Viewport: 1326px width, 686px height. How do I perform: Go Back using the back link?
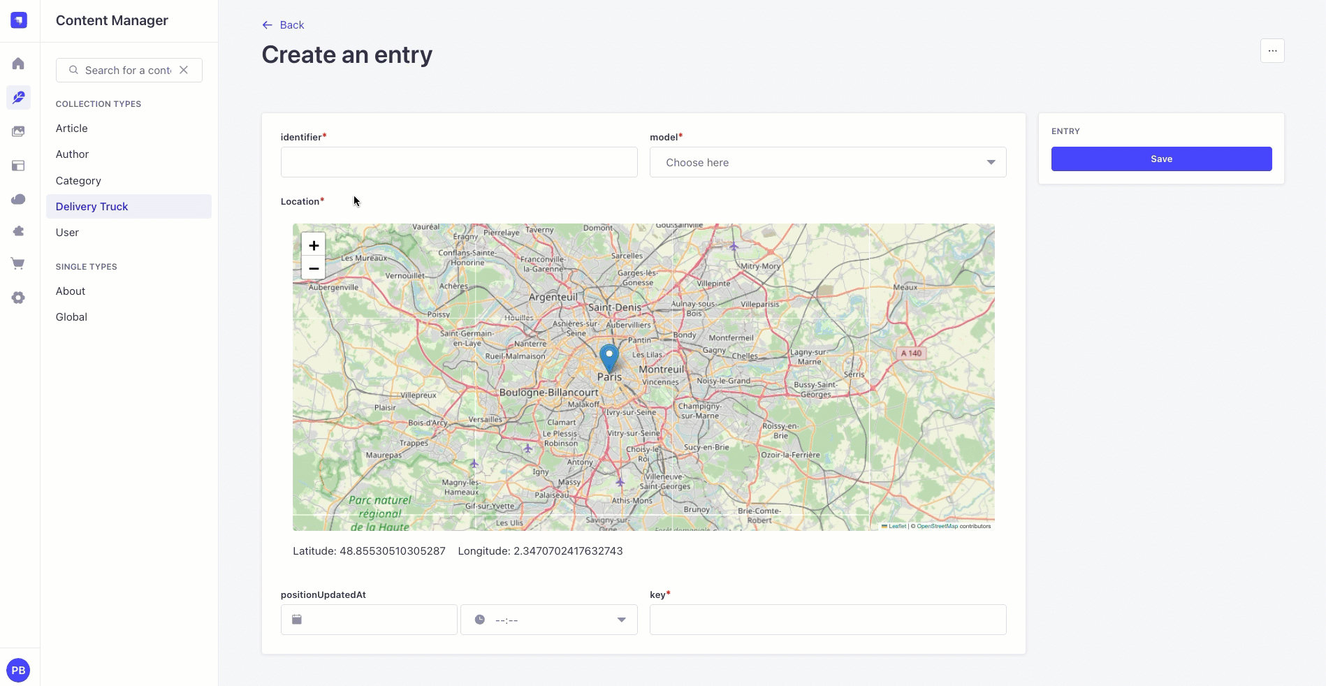283,25
